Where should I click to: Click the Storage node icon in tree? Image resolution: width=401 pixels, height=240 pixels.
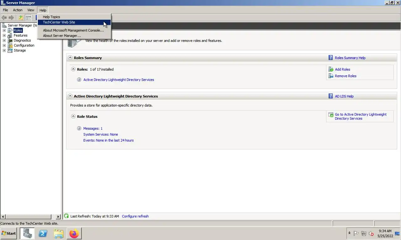(x=10, y=50)
